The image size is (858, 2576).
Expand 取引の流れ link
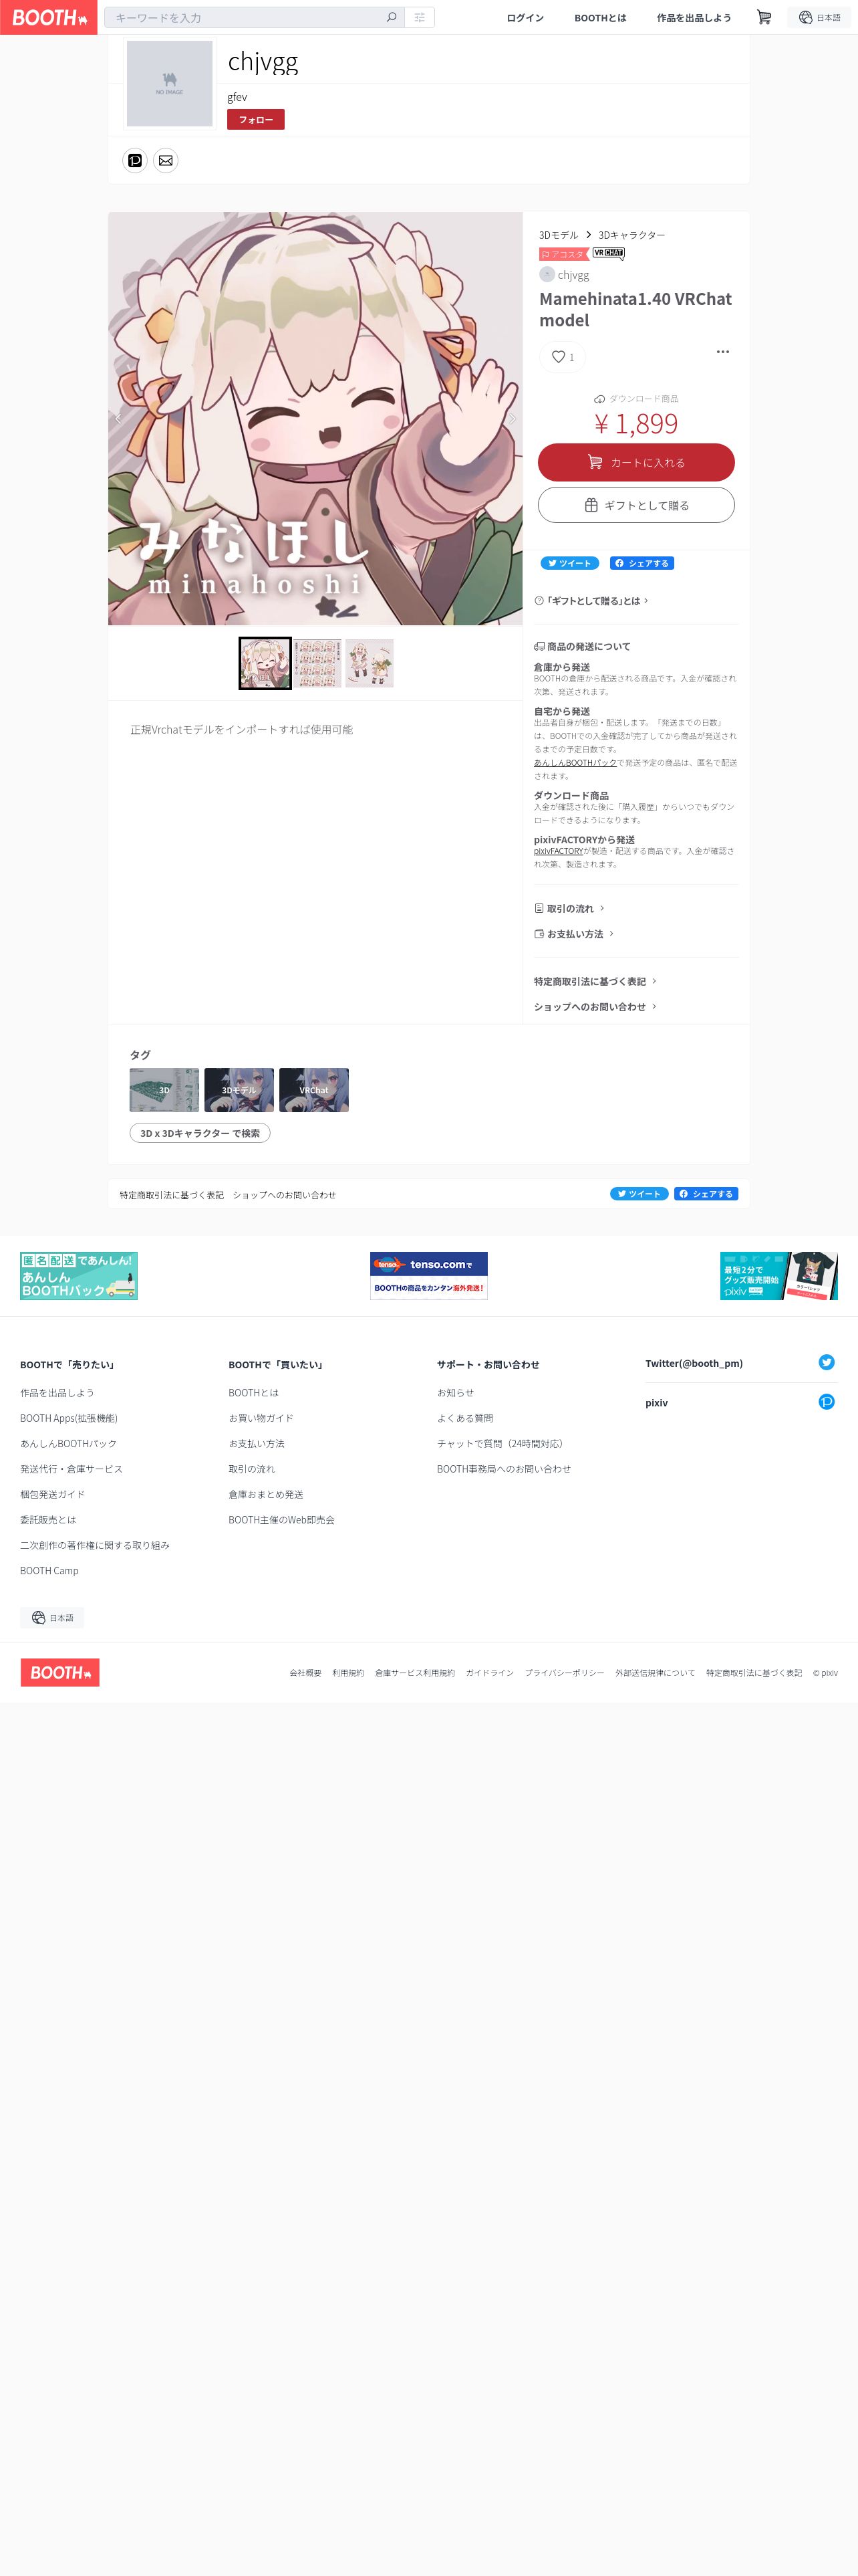coord(569,908)
